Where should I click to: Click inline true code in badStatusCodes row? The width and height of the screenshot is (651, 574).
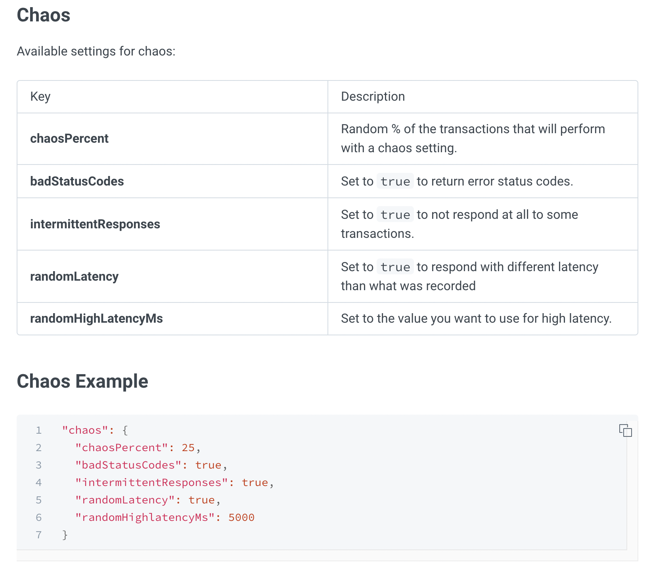pyautogui.click(x=395, y=181)
